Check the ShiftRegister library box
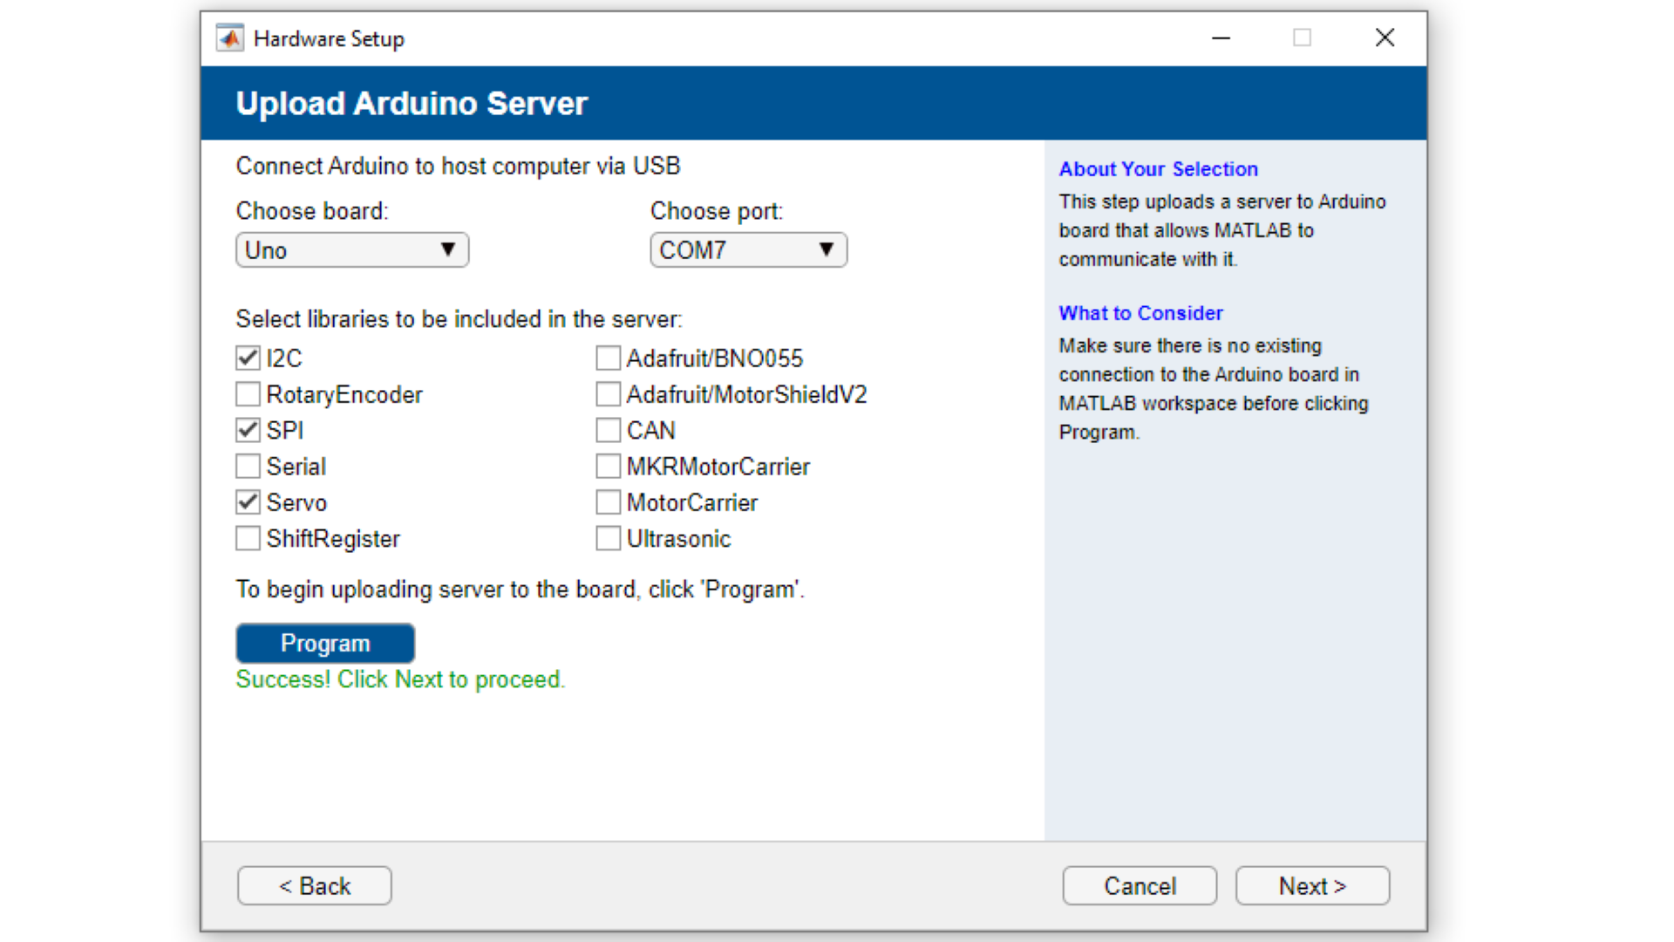The height and width of the screenshot is (942, 1674). 248,538
